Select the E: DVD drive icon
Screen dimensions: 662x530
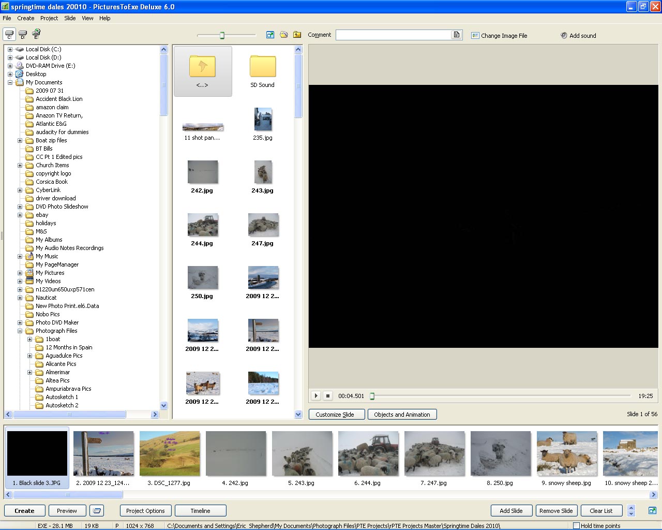tap(36, 34)
